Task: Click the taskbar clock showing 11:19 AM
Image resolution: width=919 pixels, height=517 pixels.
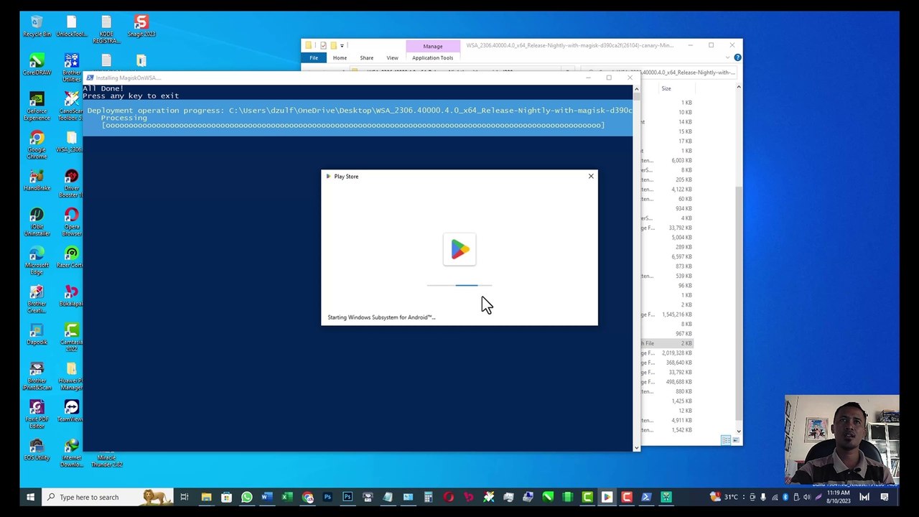Action: [x=838, y=497]
